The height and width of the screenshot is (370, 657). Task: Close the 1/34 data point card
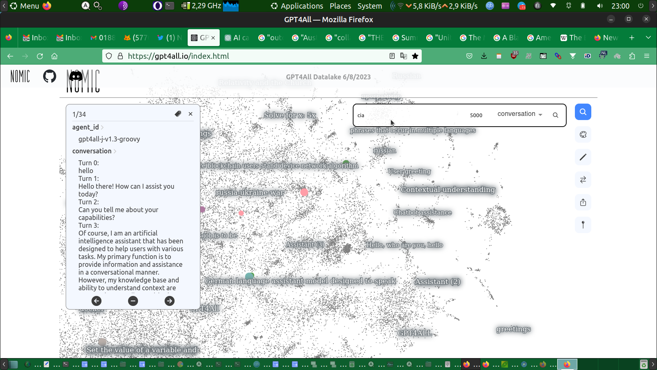[191, 114]
